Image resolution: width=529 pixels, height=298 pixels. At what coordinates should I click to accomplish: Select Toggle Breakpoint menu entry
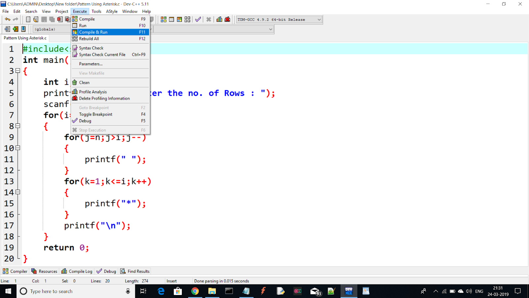(x=110, y=114)
